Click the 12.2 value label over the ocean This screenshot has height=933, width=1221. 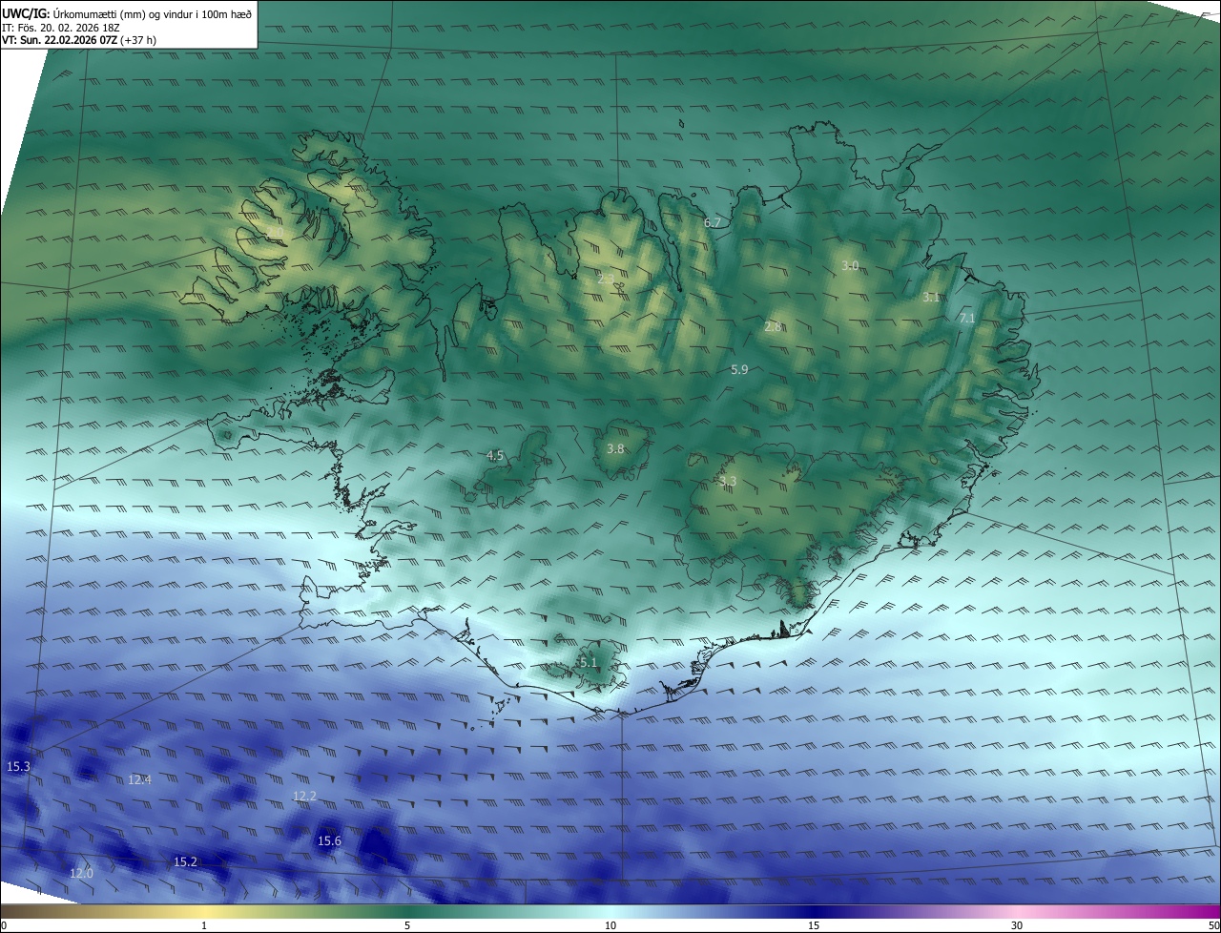tap(304, 797)
